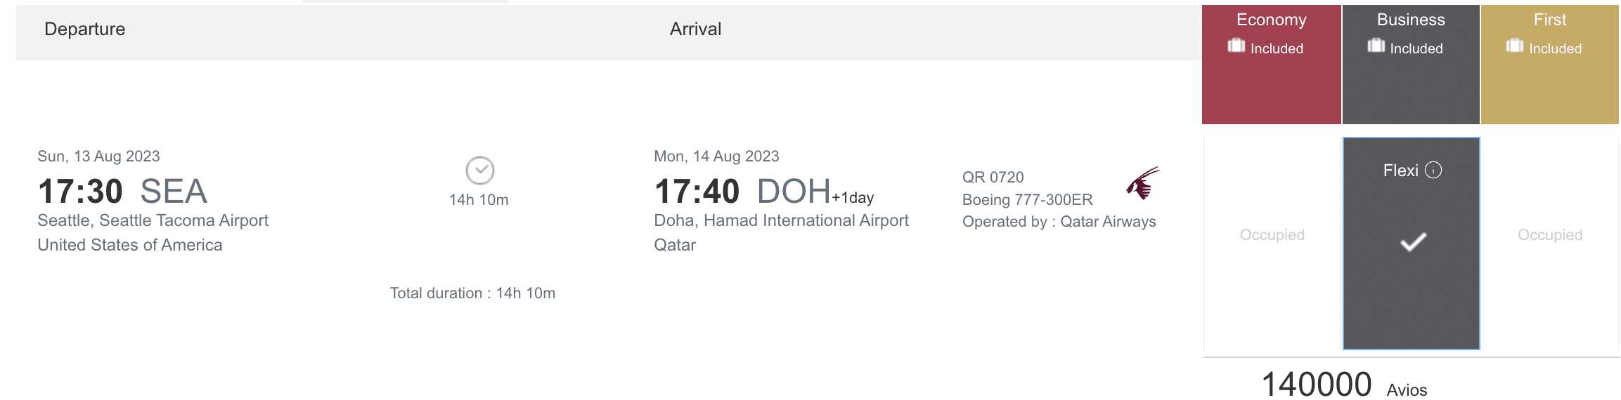Viewport: 1621px width, 400px height.
Task: Click the white checkmark in Flexi cell
Action: coord(1413,242)
